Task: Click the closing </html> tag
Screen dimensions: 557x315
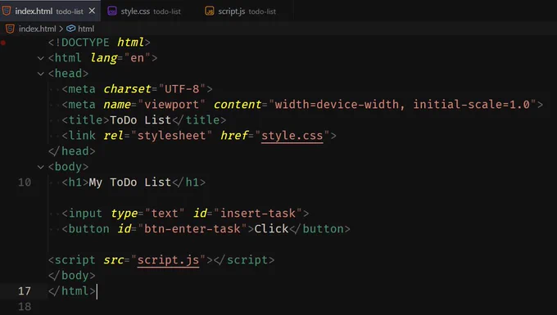Action: 72,291
